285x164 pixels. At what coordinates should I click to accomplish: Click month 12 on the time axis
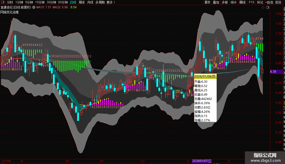(x=143, y=161)
